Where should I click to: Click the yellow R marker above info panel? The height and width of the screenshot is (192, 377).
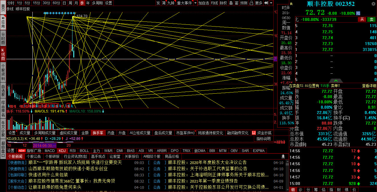click(x=292, y=4)
